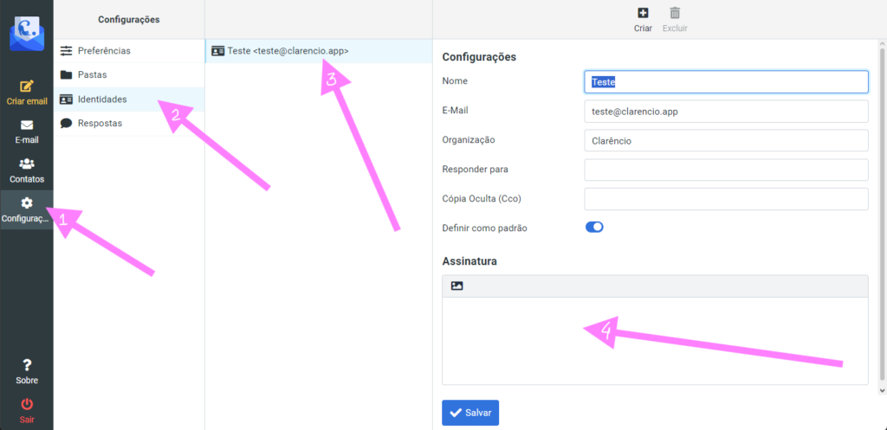Click the Excluir trash icon

[x=675, y=13]
